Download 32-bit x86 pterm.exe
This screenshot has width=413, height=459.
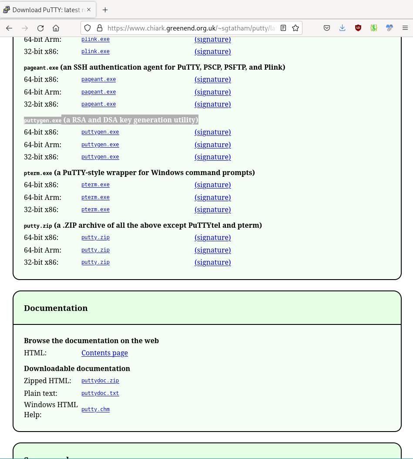95,209
